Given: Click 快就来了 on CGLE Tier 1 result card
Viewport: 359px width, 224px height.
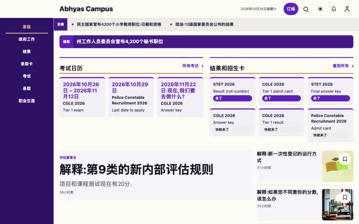Looking at the screenshot, I should pyautogui.click(x=282, y=130).
